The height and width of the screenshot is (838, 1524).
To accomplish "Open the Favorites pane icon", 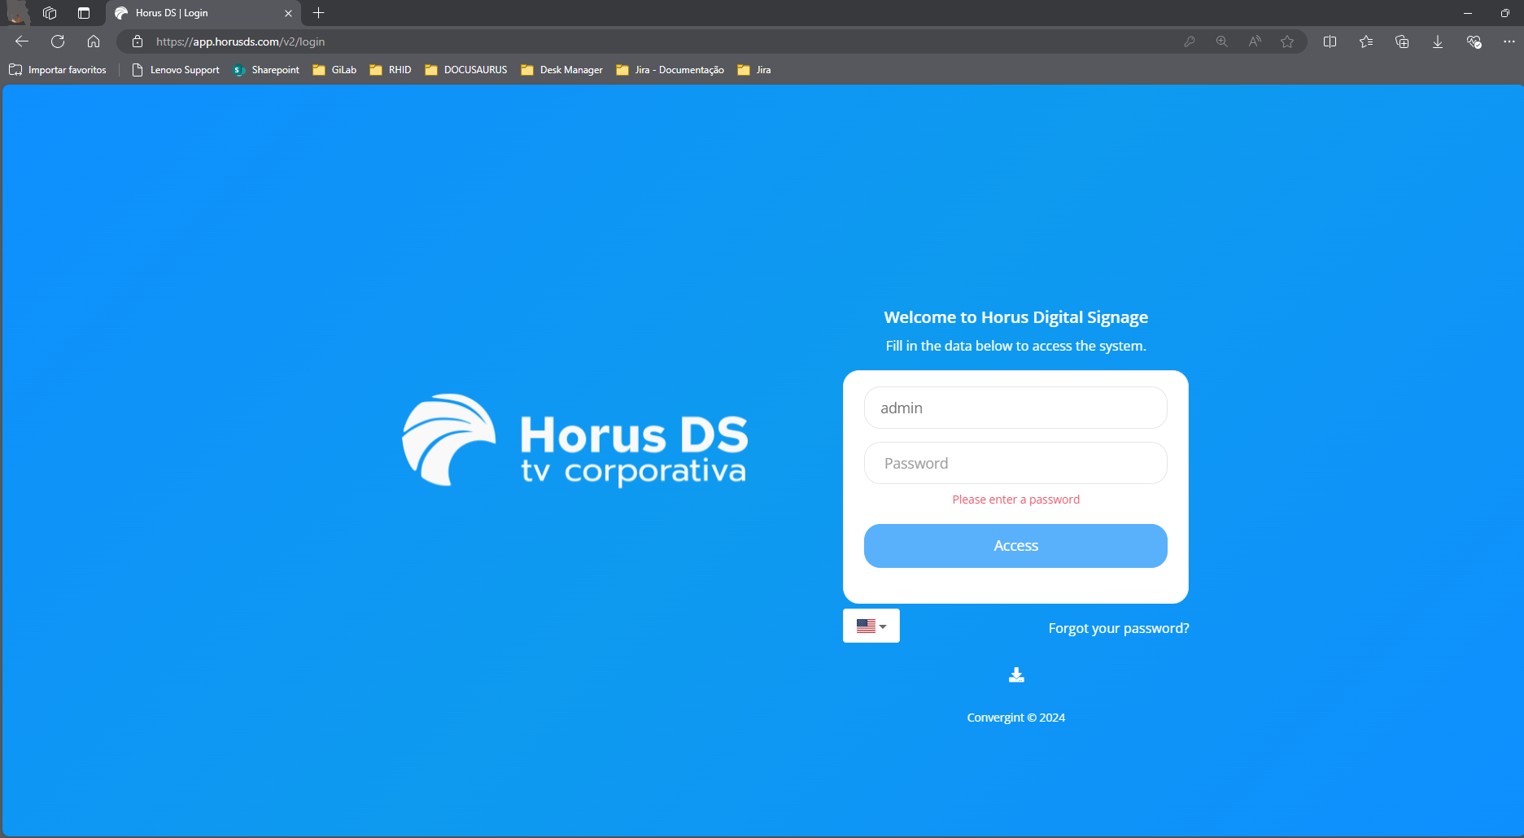I will click(1366, 41).
